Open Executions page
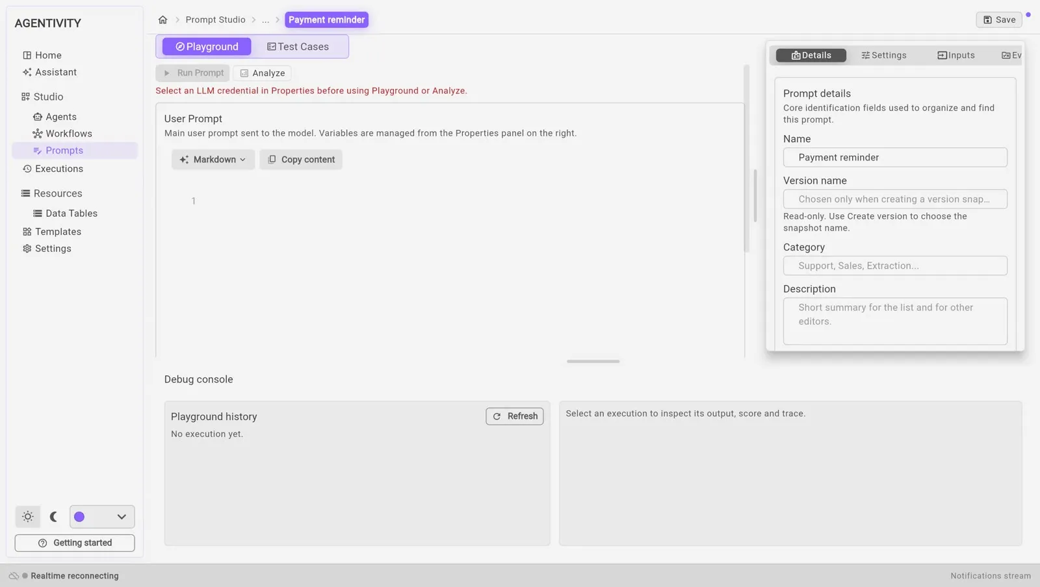Viewport: 1040px width, 587px height. 53,169
